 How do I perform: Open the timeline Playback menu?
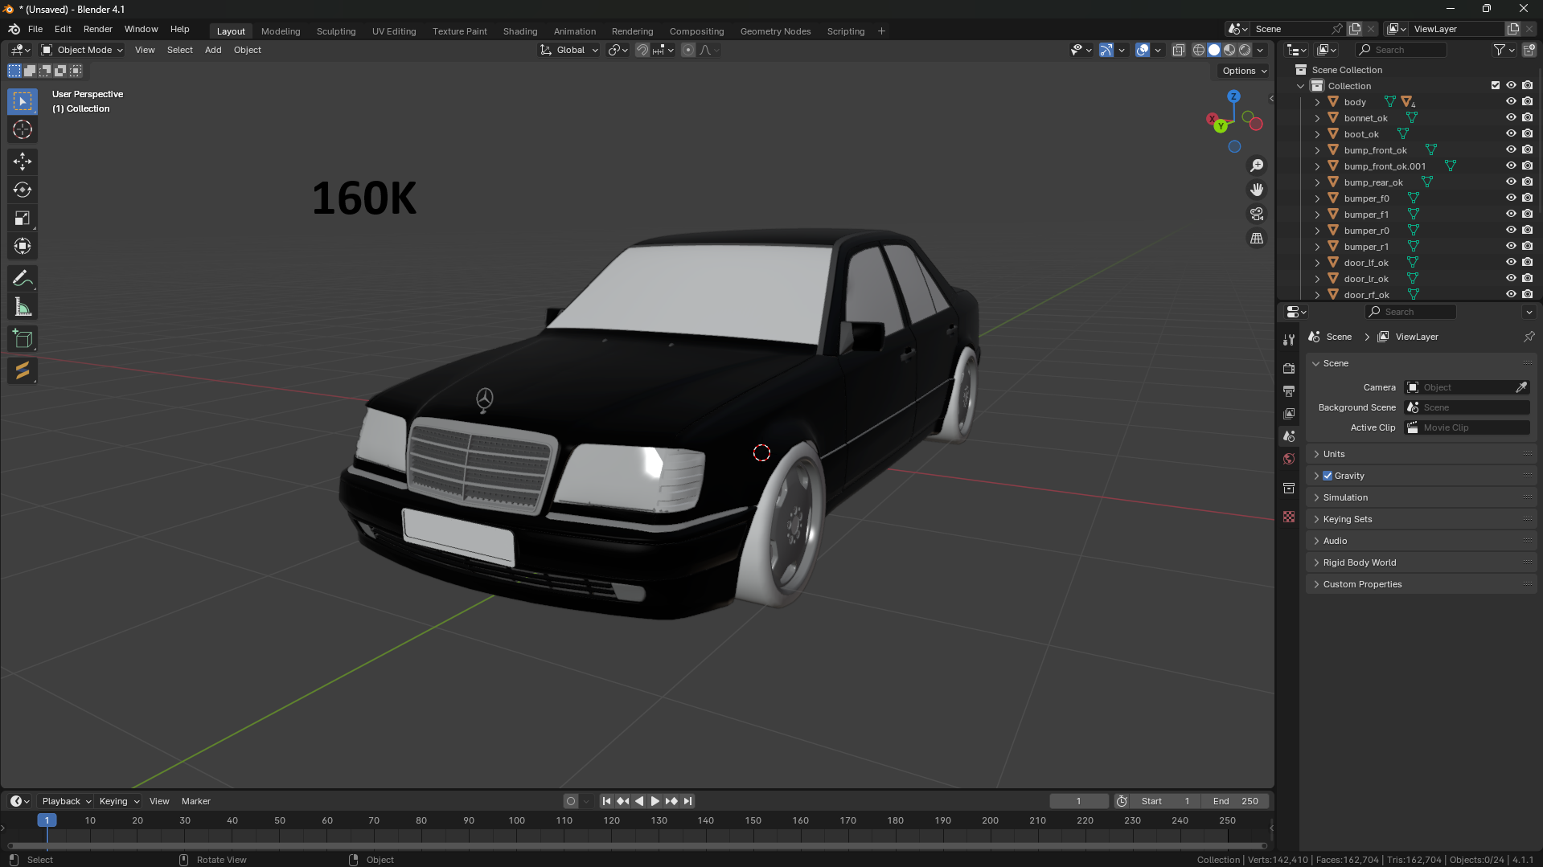tap(66, 801)
